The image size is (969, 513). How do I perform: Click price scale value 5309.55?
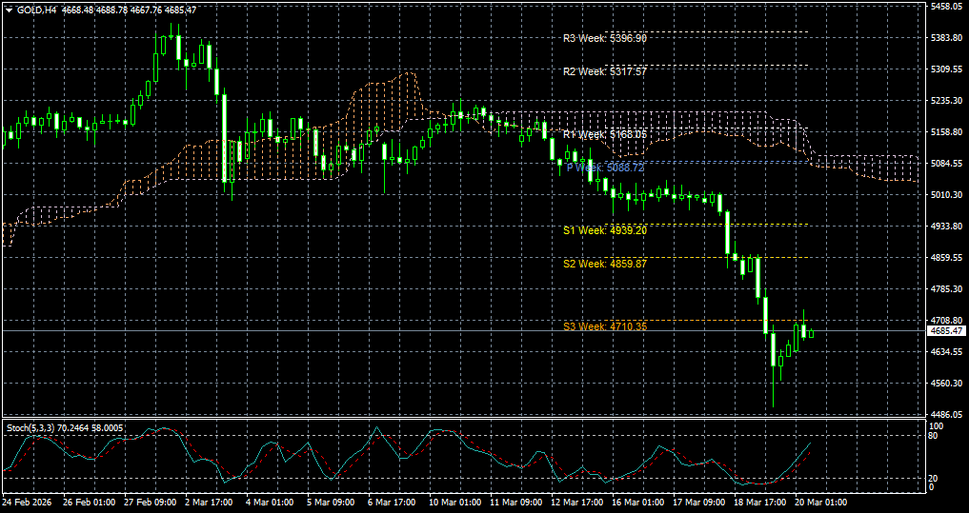point(946,69)
